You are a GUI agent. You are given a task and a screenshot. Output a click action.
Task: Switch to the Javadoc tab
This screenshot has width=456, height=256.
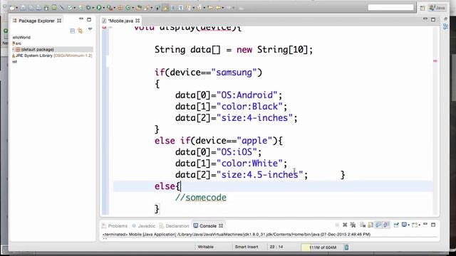pos(144,226)
